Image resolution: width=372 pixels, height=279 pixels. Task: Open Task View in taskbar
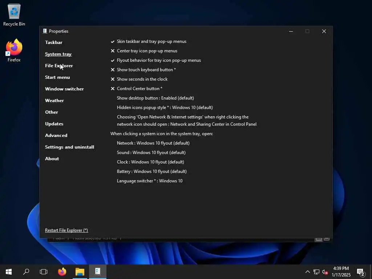[44, 272]
